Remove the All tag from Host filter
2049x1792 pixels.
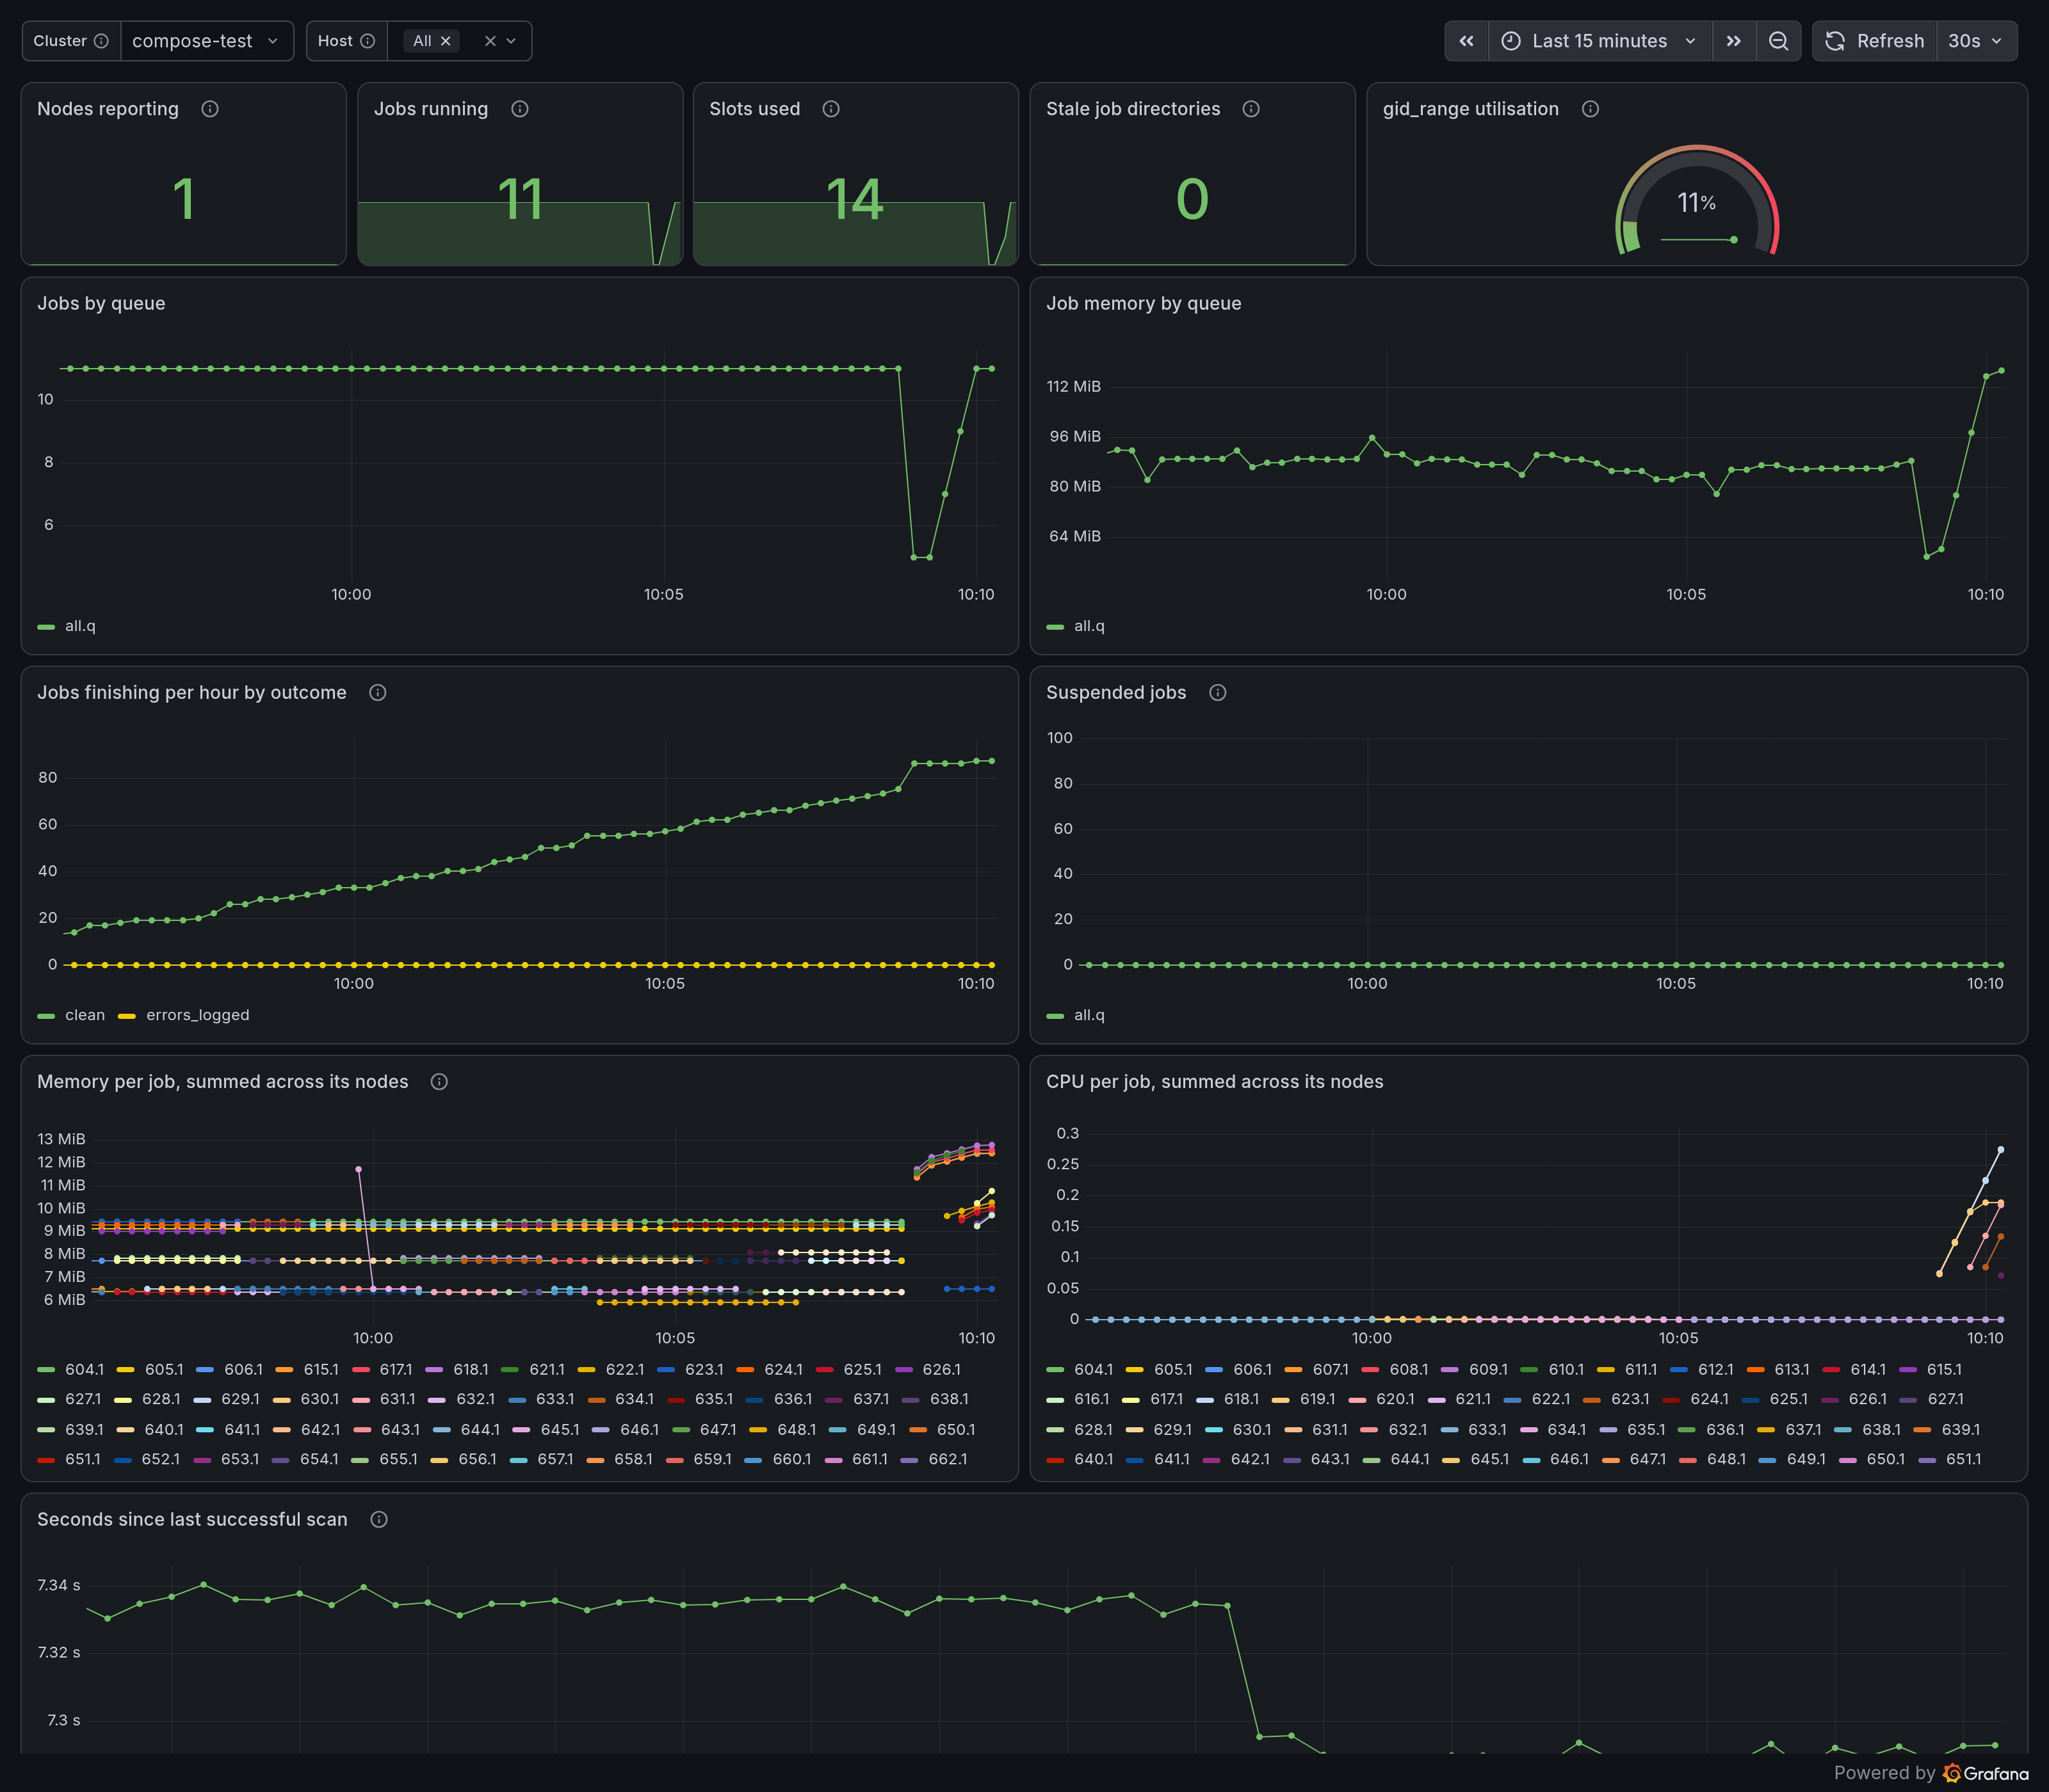click(446, 41)
